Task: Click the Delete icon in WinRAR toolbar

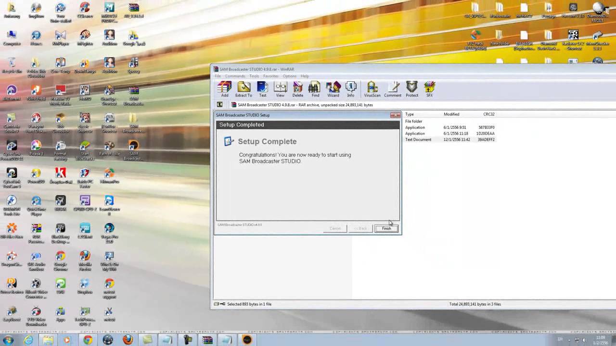Action: tap(298, 89)
